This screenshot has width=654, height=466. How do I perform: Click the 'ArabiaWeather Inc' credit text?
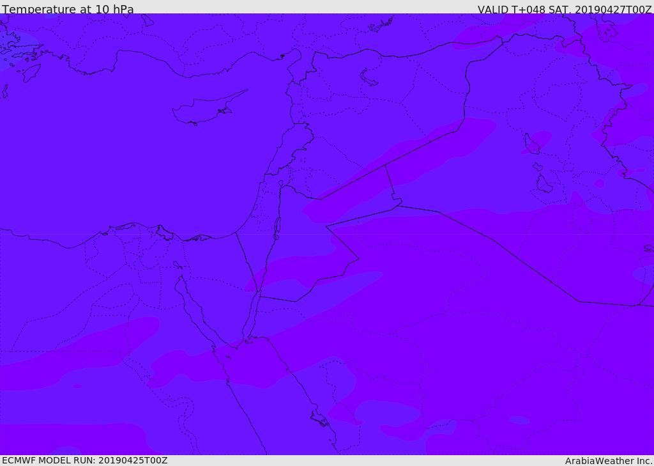coord(609,461)
